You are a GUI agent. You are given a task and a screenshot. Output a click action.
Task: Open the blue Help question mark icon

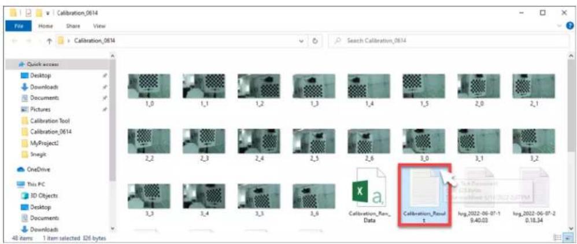pyautogui.click(x=570, y=26)
